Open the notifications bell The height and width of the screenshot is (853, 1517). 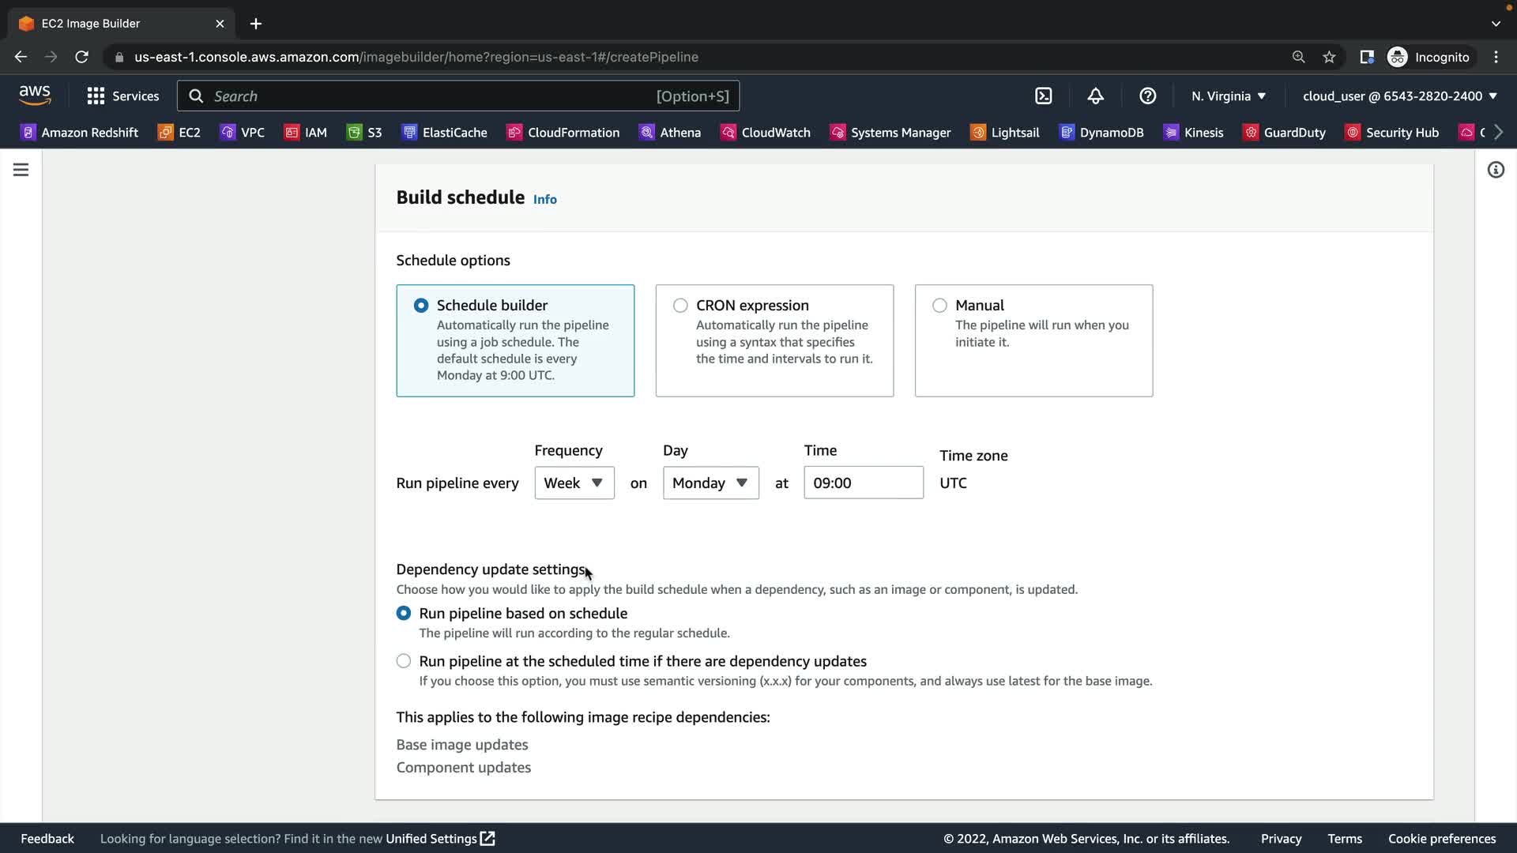coord(1095,96)
